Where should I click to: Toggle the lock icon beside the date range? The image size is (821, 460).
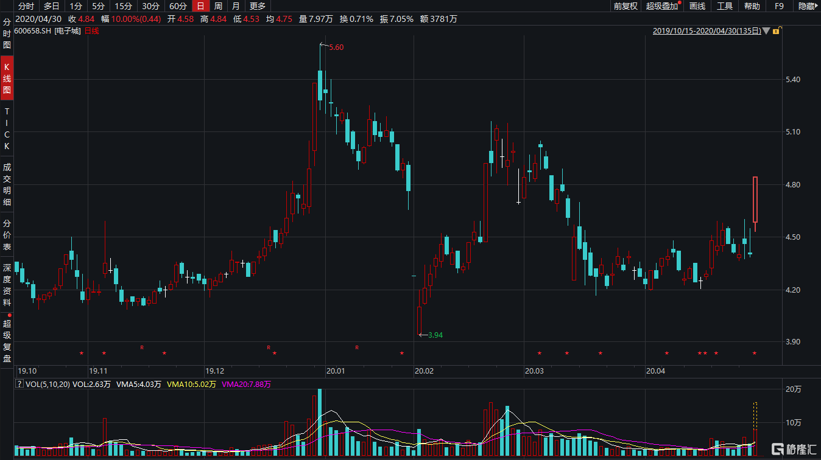point(776,30)
